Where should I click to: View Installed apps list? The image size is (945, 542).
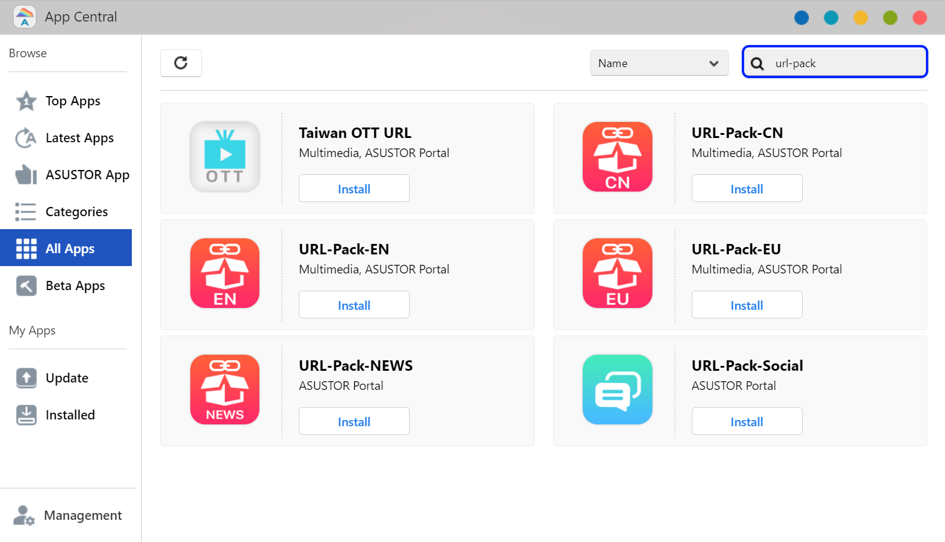pyautogui.click(x=66, y=415)
